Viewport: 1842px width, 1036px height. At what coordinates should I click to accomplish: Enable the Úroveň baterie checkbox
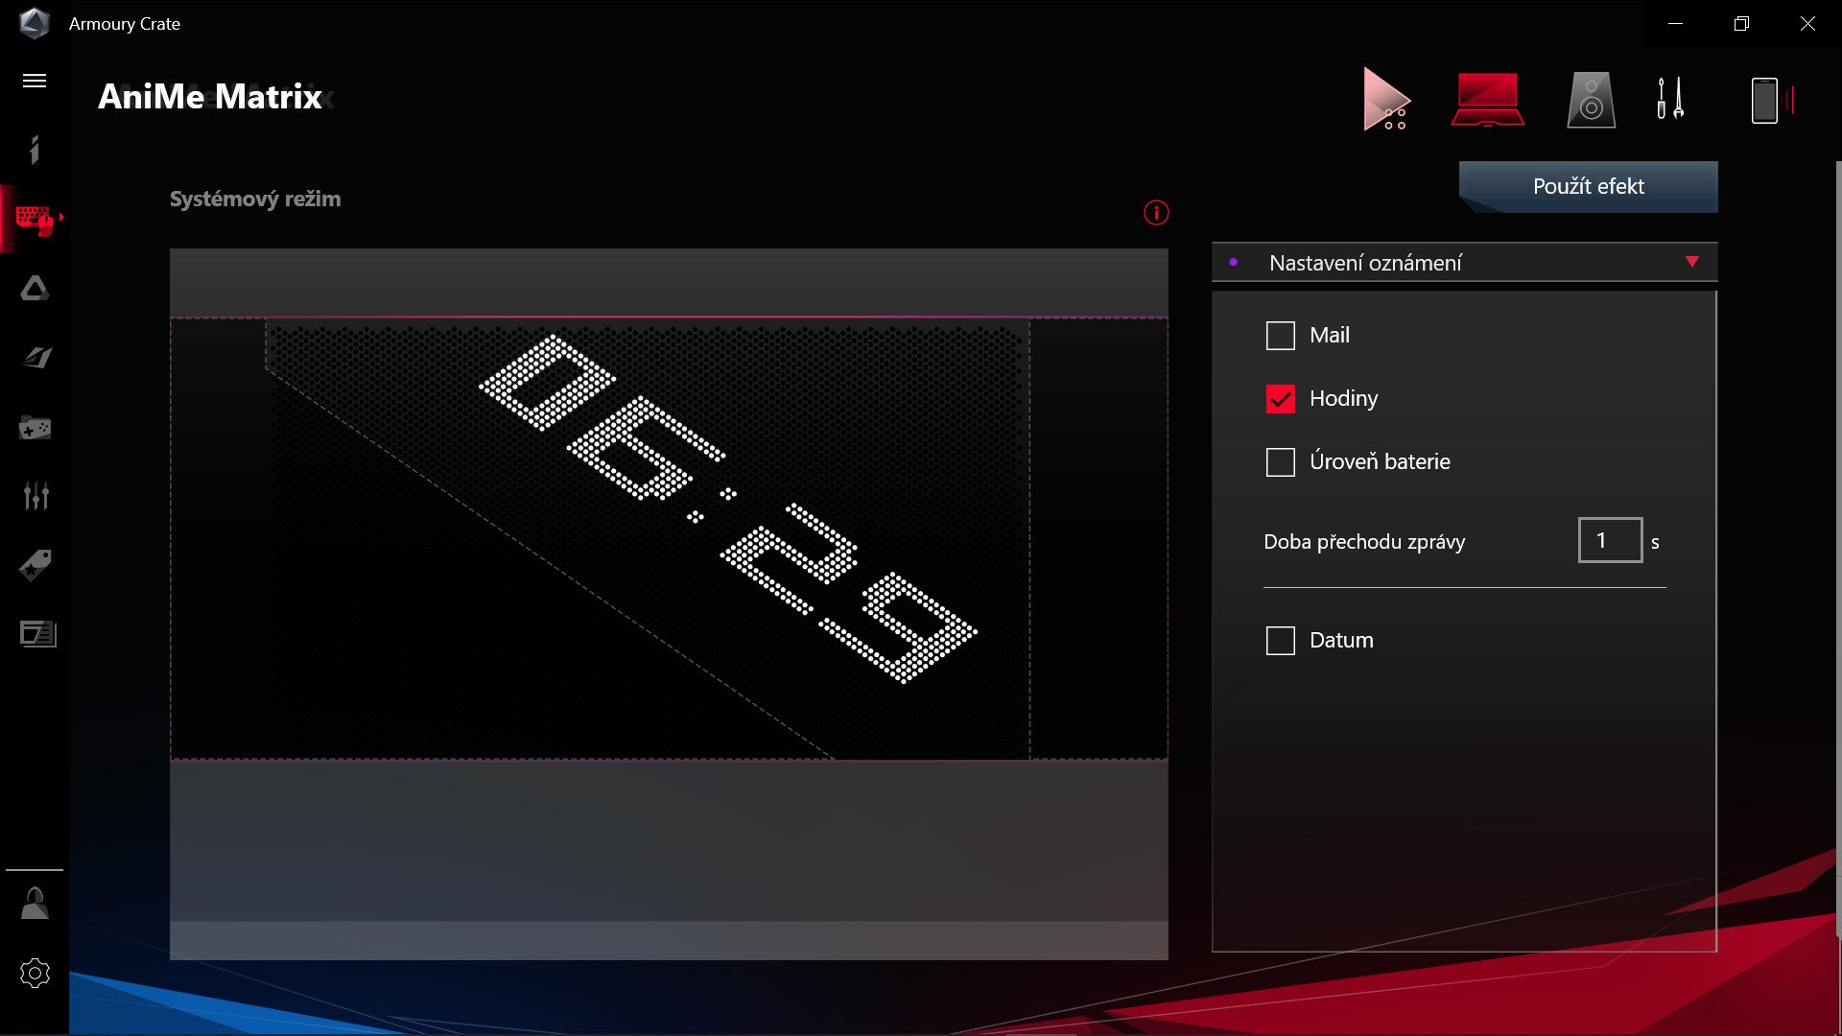(x=1280, y=462)
